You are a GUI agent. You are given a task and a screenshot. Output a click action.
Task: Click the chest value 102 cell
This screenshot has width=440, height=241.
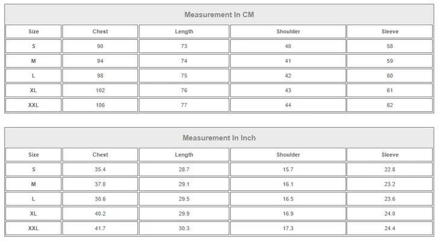(100, 90)
